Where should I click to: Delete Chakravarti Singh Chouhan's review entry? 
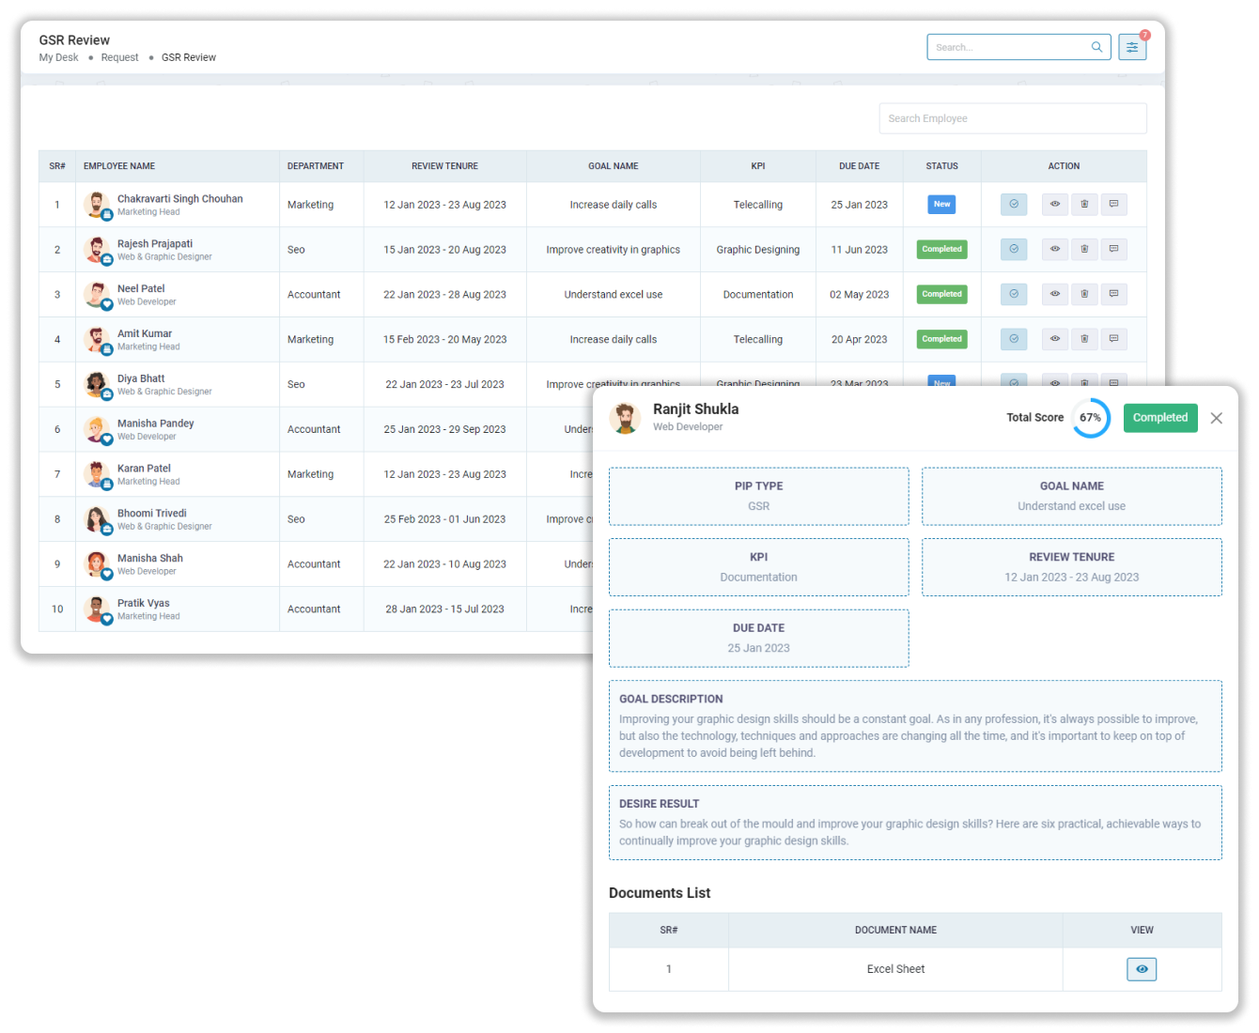pos(1084,204)
